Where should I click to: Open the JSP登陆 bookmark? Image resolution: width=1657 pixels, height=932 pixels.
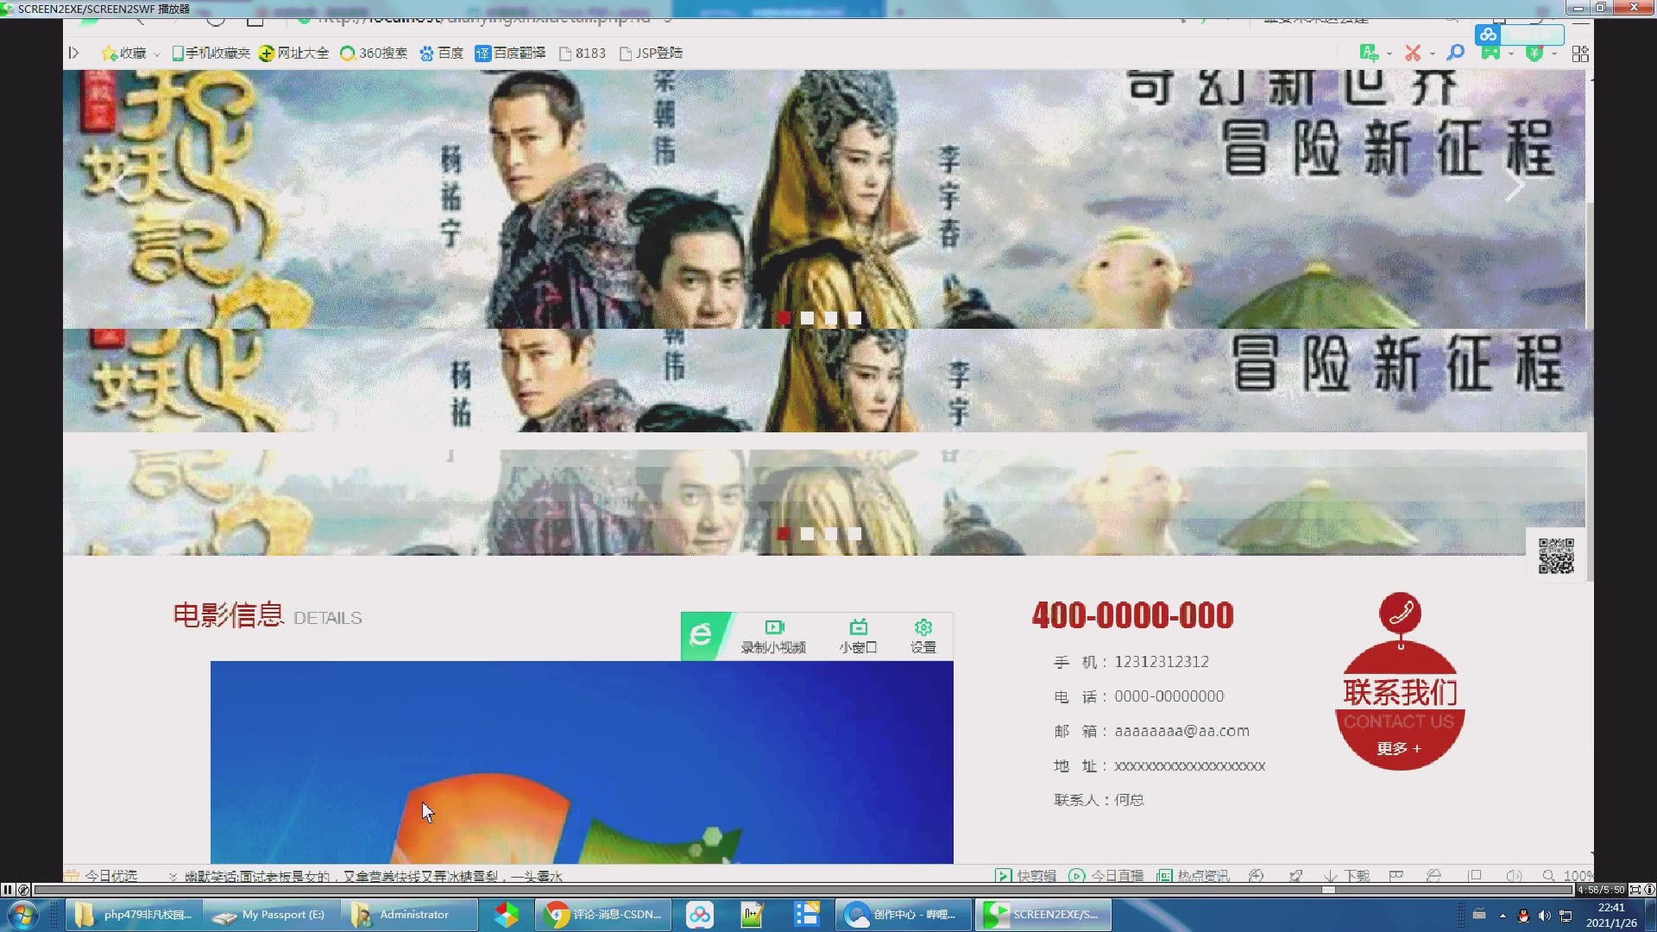[x=651, y=54]
